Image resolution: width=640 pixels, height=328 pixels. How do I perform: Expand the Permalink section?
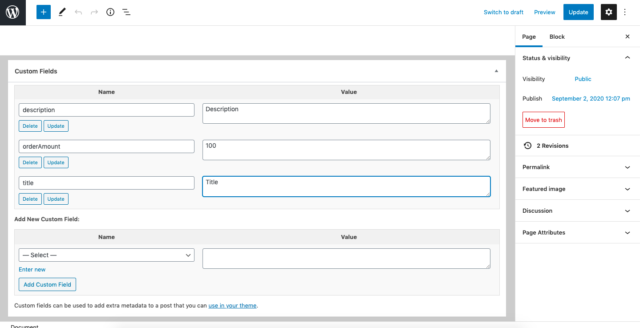click(x=628, y=167)
